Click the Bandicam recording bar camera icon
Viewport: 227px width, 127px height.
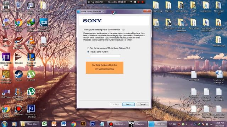pyautogui.click(x=135, y=2)
